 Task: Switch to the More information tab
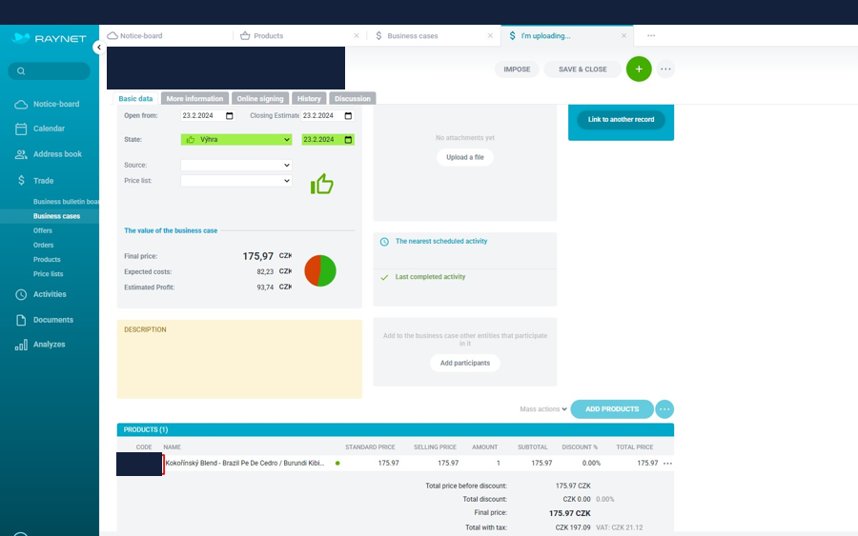[194, 99]
